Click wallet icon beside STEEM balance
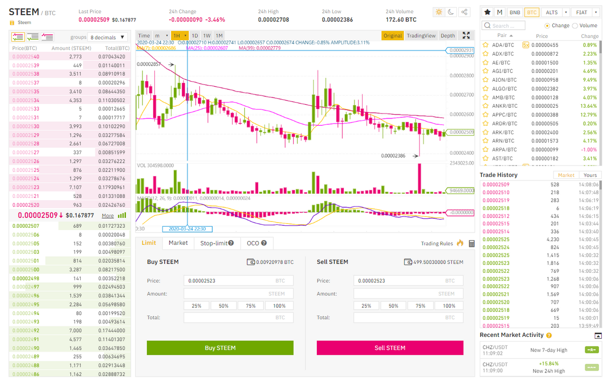 (408, 262)
